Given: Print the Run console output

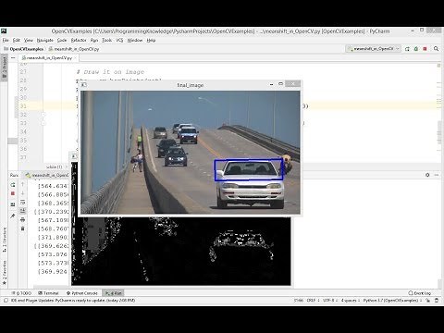Looking at the screenshot, I should click(22, 220).
